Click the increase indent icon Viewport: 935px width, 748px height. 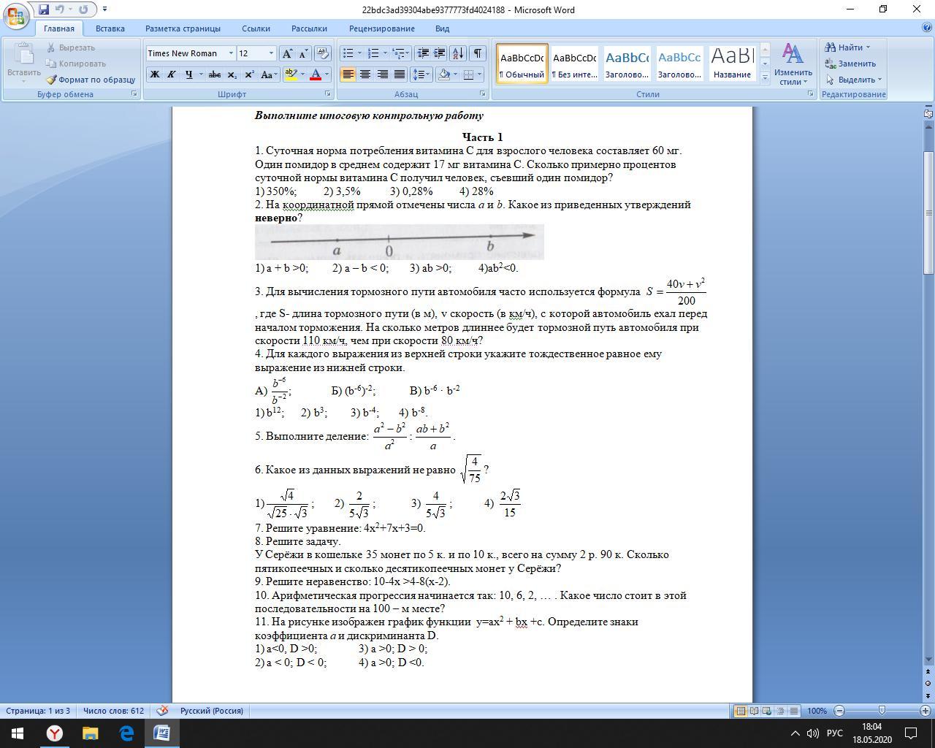pyautogui.click(x=440, y=53)
